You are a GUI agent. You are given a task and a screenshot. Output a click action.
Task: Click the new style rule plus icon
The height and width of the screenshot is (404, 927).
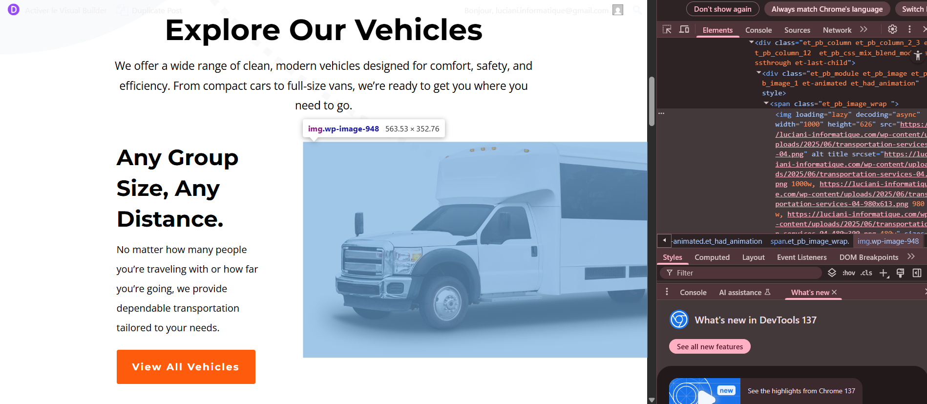click(884, 273)
